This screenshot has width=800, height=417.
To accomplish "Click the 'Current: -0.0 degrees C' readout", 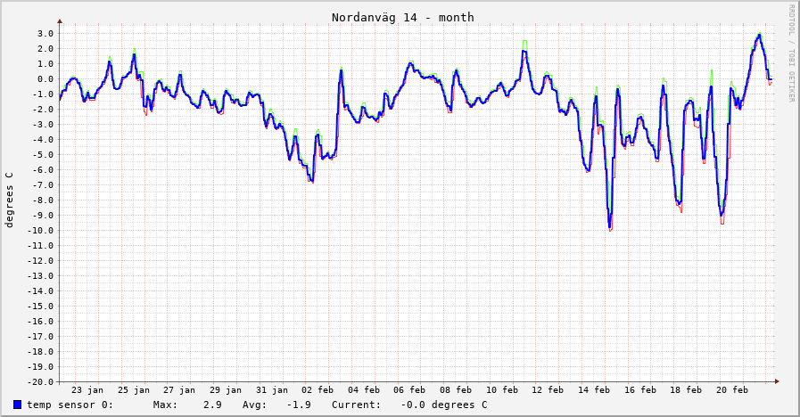I will click(x=409, y=405).
